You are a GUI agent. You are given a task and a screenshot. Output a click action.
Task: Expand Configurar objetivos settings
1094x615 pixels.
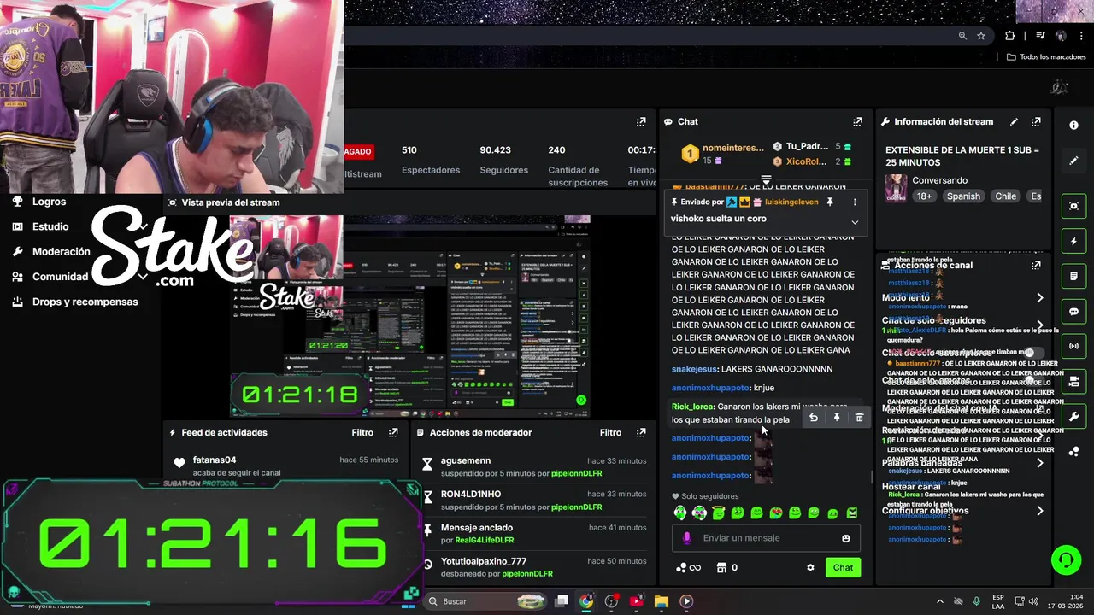(x=1040, y=511)
